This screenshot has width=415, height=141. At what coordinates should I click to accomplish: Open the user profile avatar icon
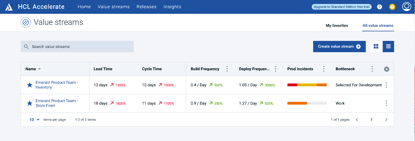pyautogui.click(x=407, y=6)
